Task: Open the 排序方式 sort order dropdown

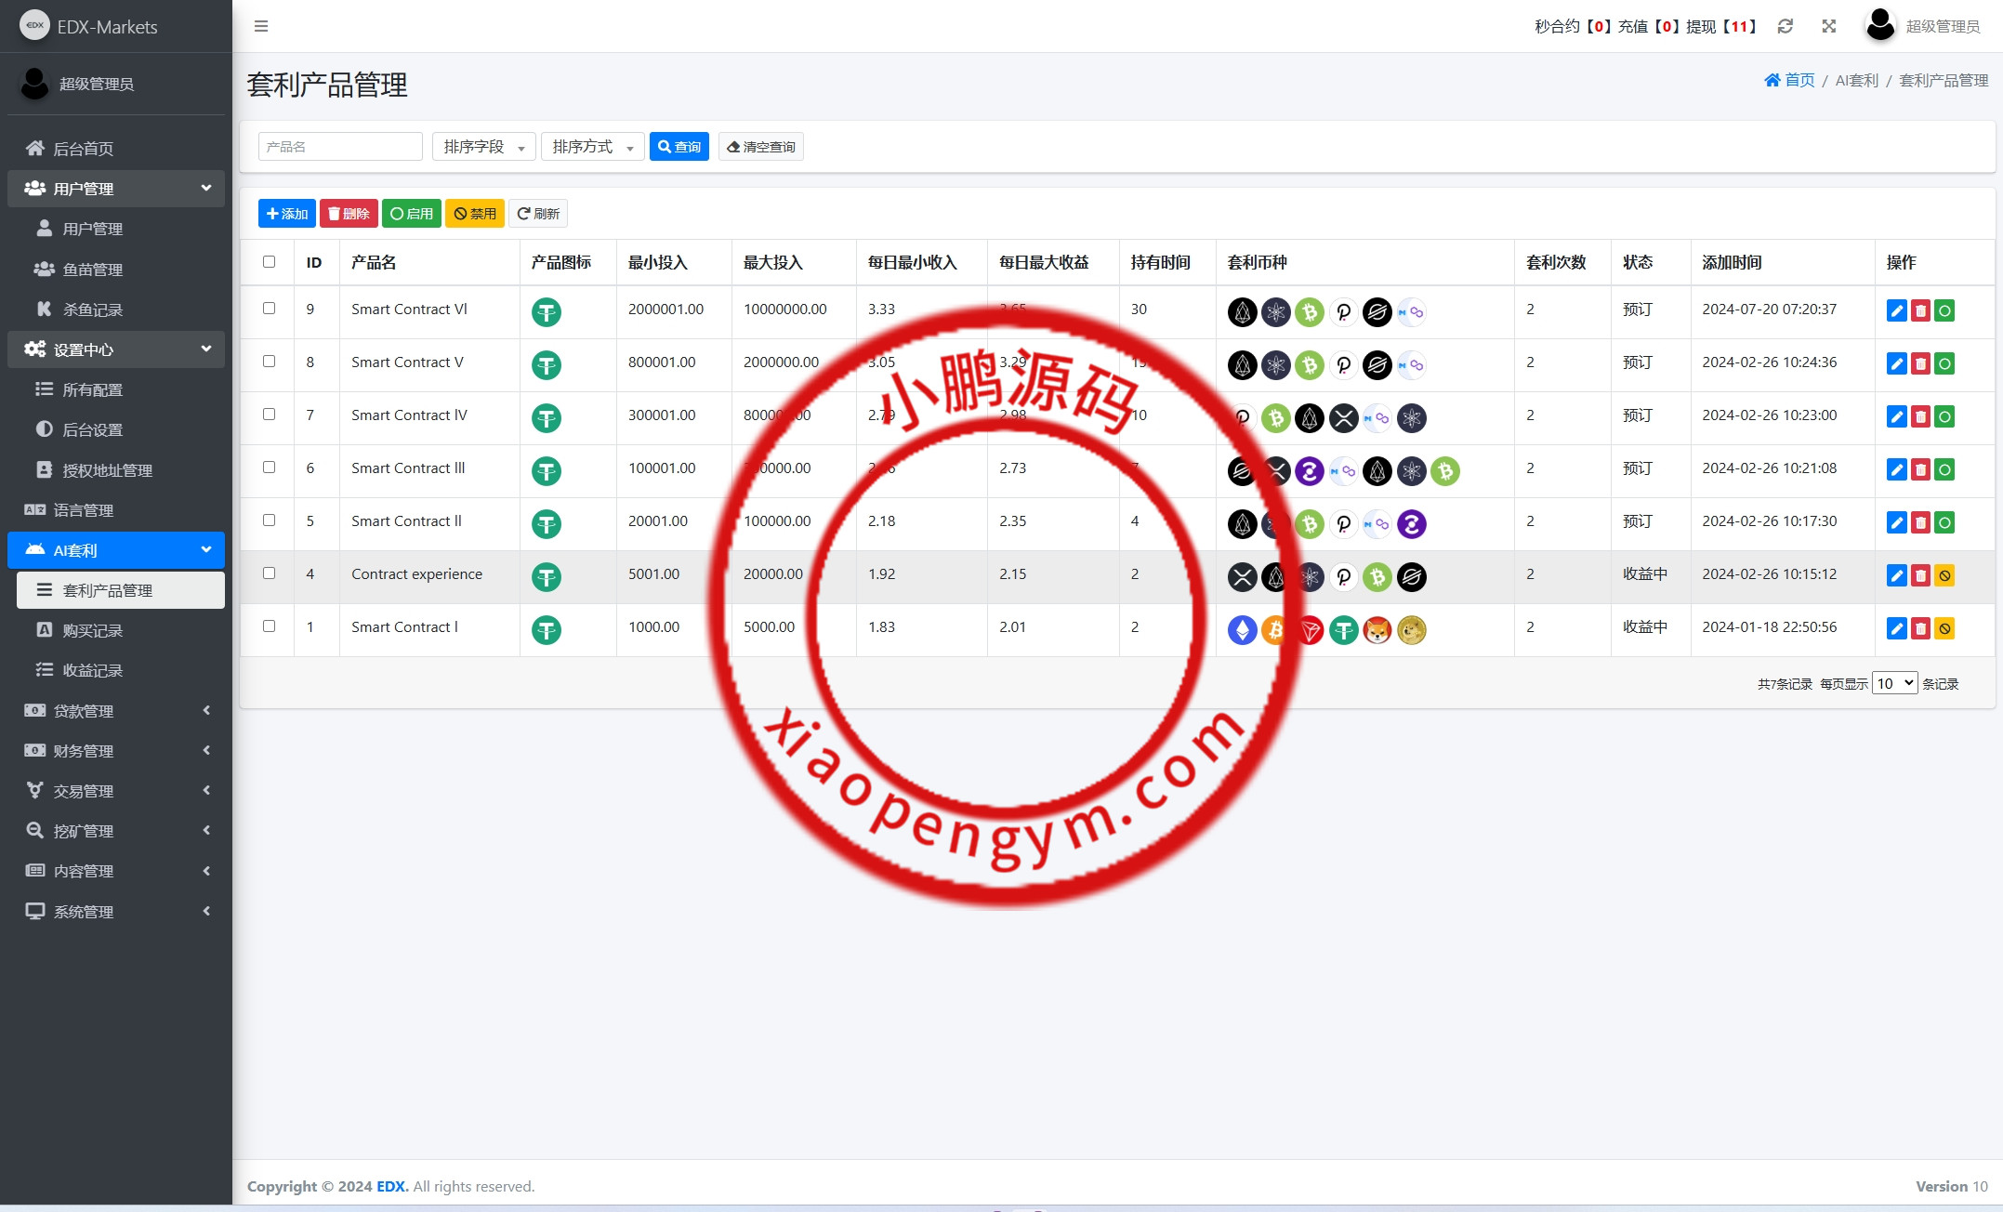Action: pos(592,147)
